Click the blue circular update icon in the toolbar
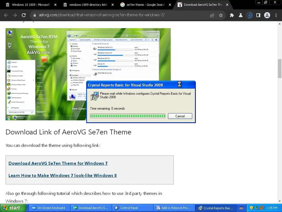 coord(250,15)
